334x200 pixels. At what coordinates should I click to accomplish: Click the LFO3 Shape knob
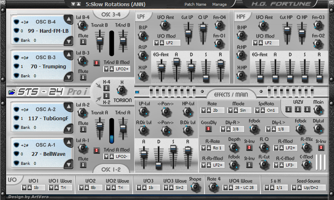195,187
